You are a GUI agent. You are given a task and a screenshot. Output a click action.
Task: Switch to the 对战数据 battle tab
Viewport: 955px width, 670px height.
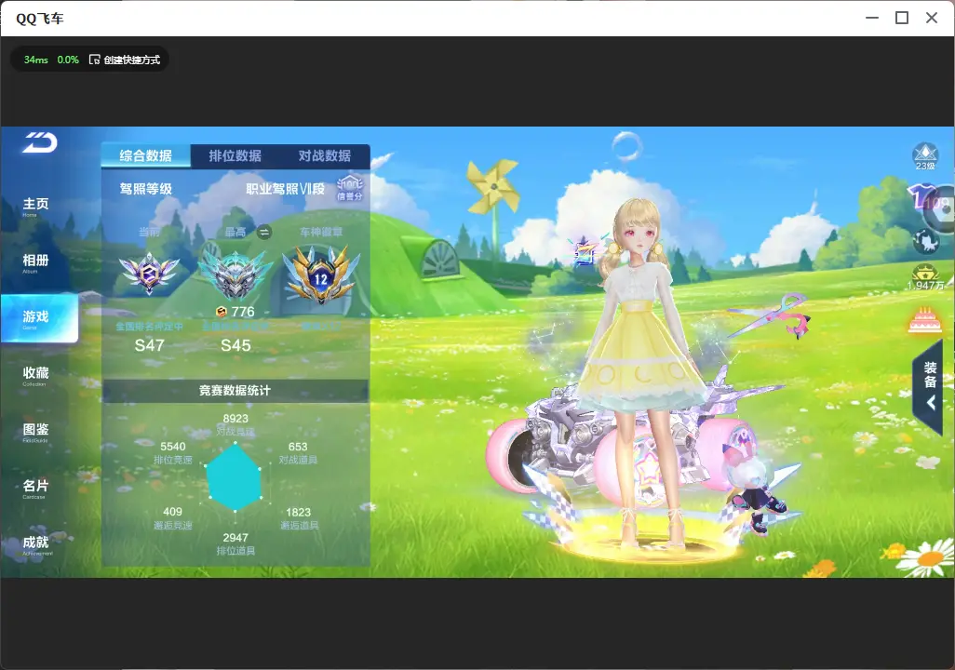click(325, 156)
